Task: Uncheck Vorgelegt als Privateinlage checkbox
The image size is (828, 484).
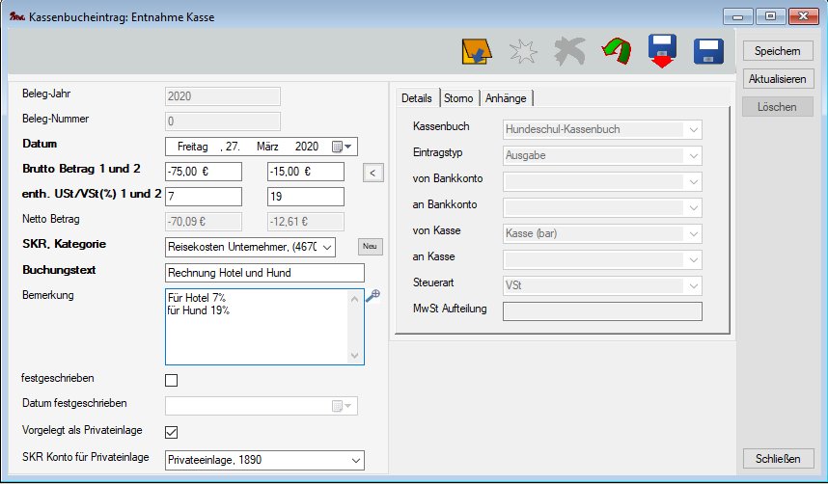Action: tap(173, 431)
